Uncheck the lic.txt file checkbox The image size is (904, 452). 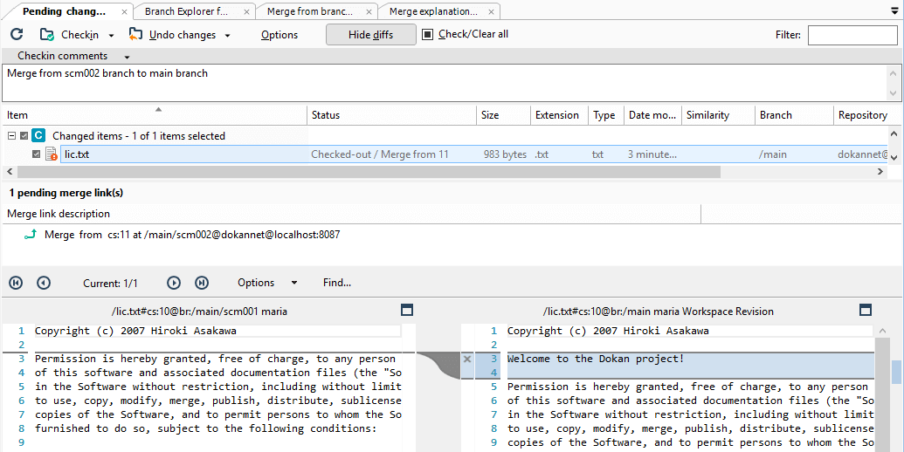(x=37, y=154)
